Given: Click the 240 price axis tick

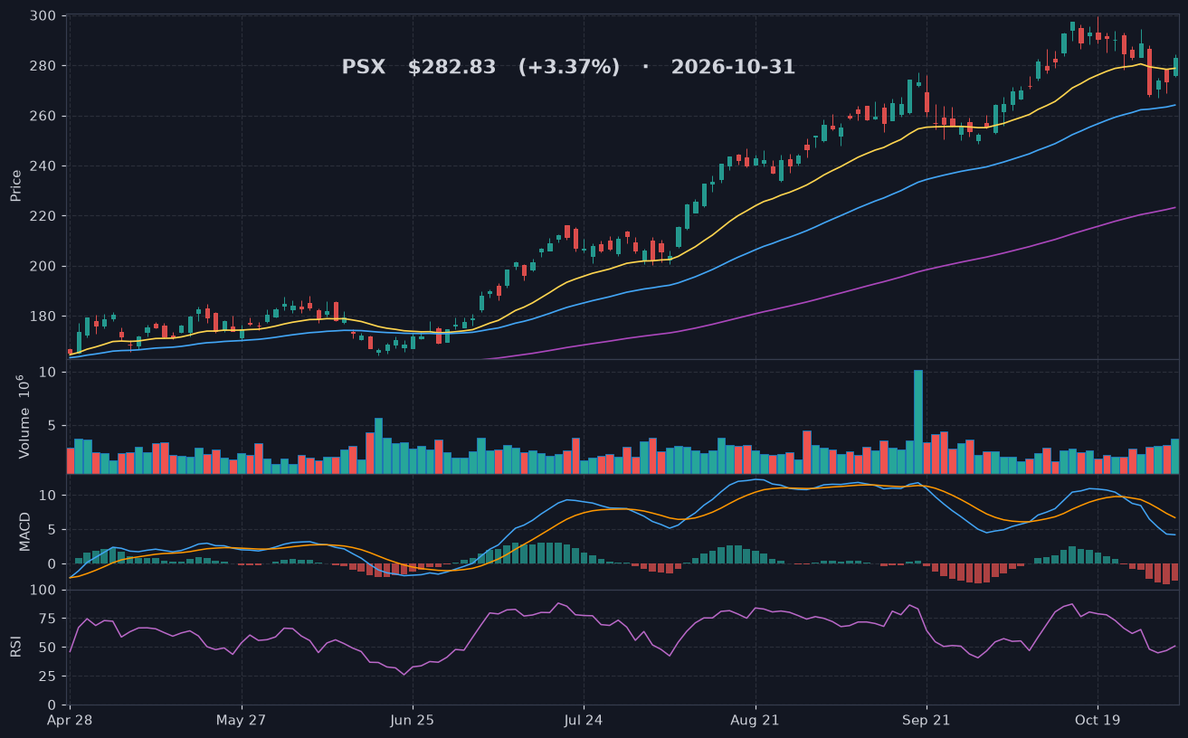Looking at the screenshot, I should (x=43, y=166).
